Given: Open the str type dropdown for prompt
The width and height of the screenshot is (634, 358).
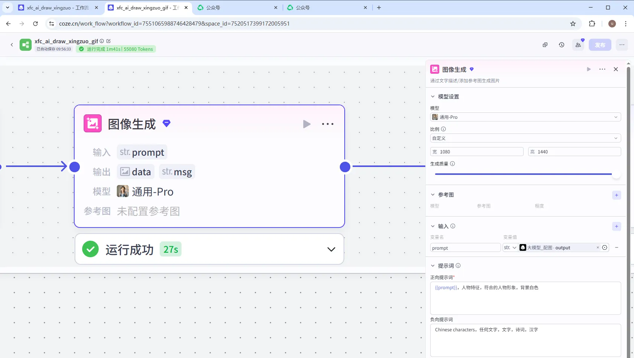Looking at the screenshot, I should tap(510, 247).
